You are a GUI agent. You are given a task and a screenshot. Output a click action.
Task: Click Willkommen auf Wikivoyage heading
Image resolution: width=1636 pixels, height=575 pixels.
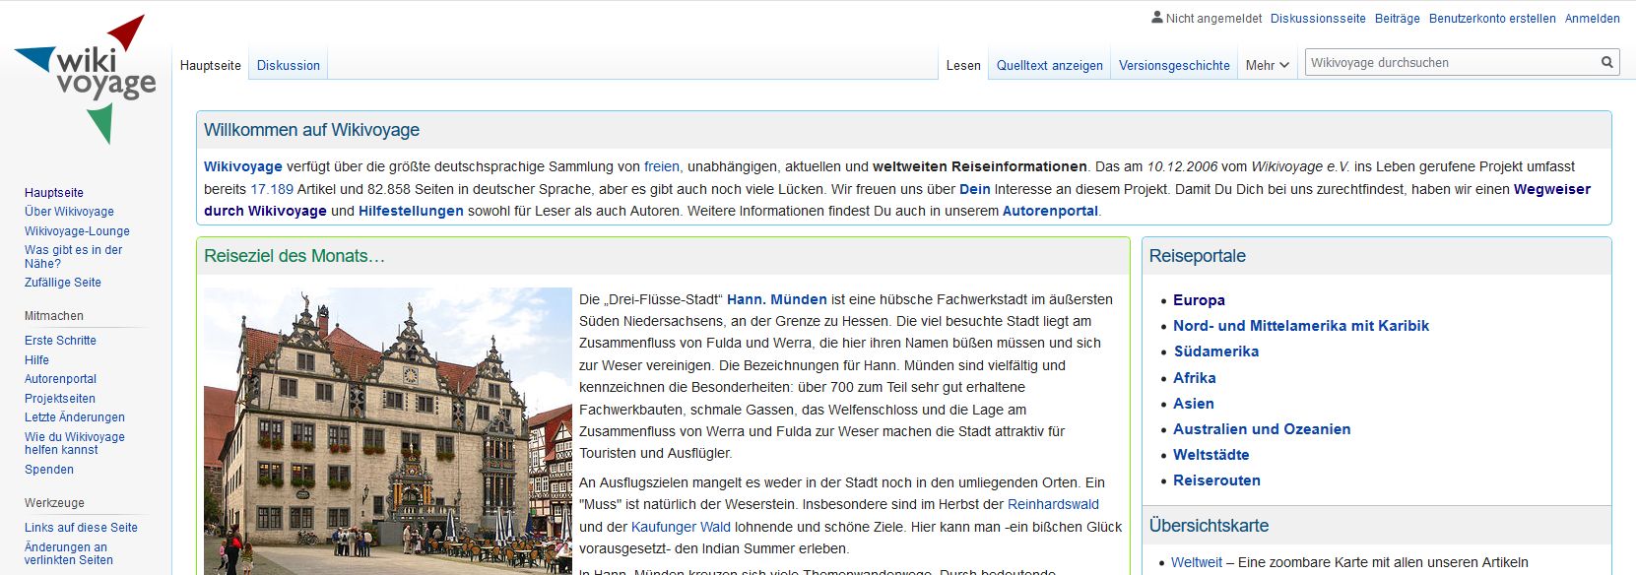click(311, 130)
